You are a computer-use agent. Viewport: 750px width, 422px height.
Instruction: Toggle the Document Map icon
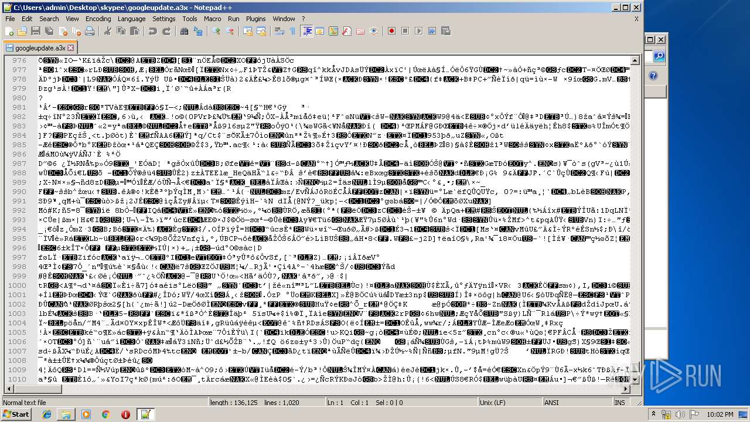pyautogui.click(x=333, y=30)
